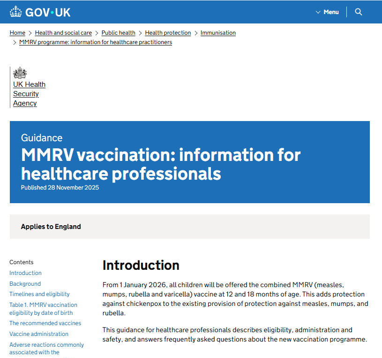
Task: Click the Applies to England banner
Action: pyautogui.click(x=51, y=227)
